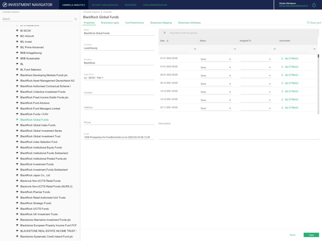Screen dimensions: 322x241
Task: Download the zip for the 22.11.2021 row
Action: (x=290, y=108)
